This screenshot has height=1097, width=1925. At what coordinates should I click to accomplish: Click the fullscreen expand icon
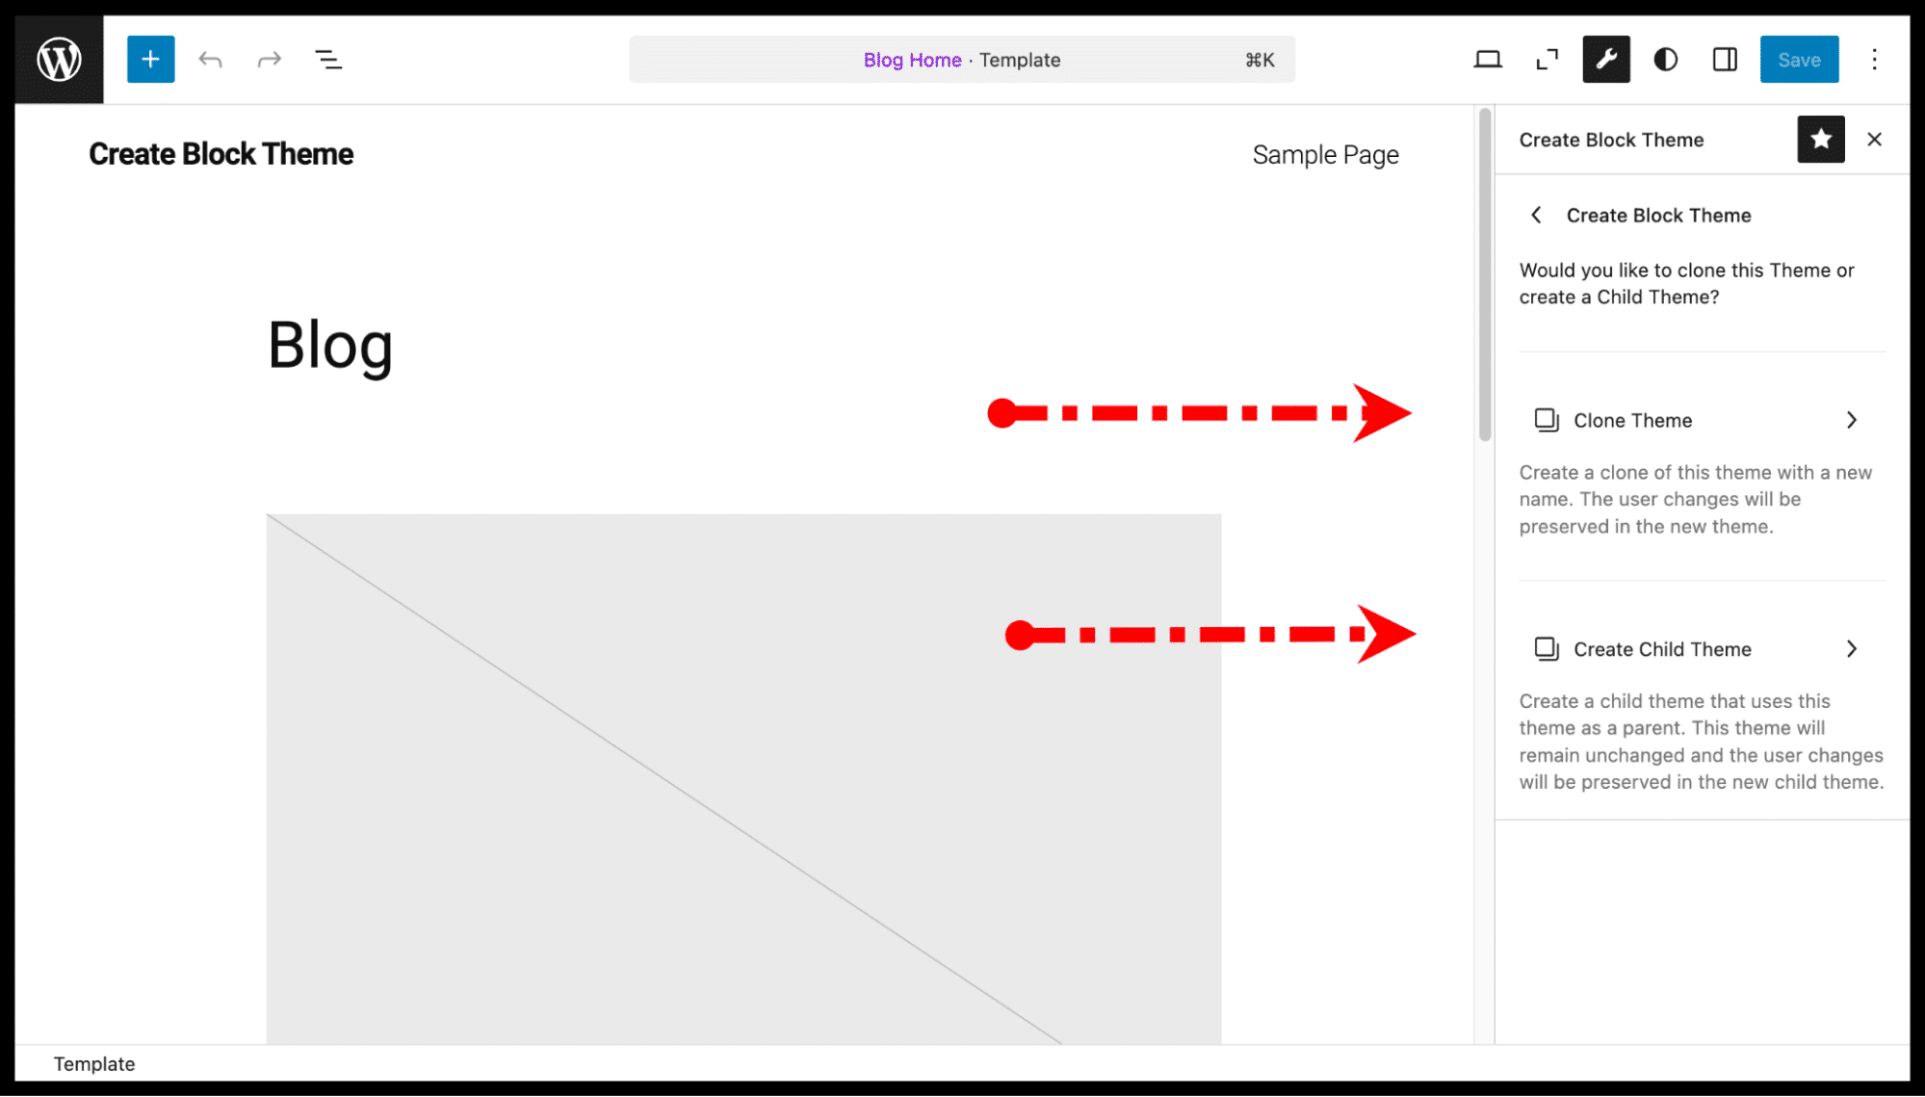[1547, 58]
